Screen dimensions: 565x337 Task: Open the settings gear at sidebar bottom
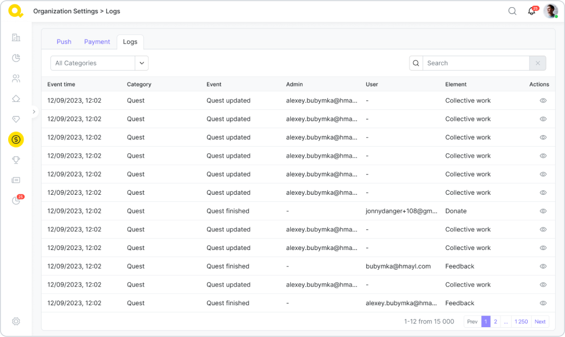point(16,321)
